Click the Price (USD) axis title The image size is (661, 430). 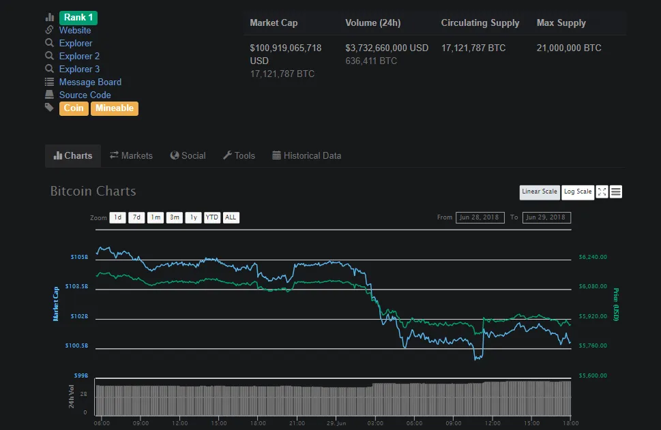616,305
